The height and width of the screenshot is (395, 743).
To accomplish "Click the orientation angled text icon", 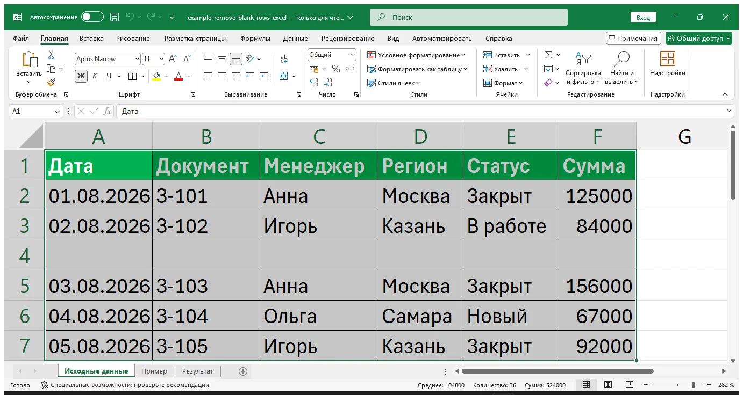I will click(x=249, y=59).
